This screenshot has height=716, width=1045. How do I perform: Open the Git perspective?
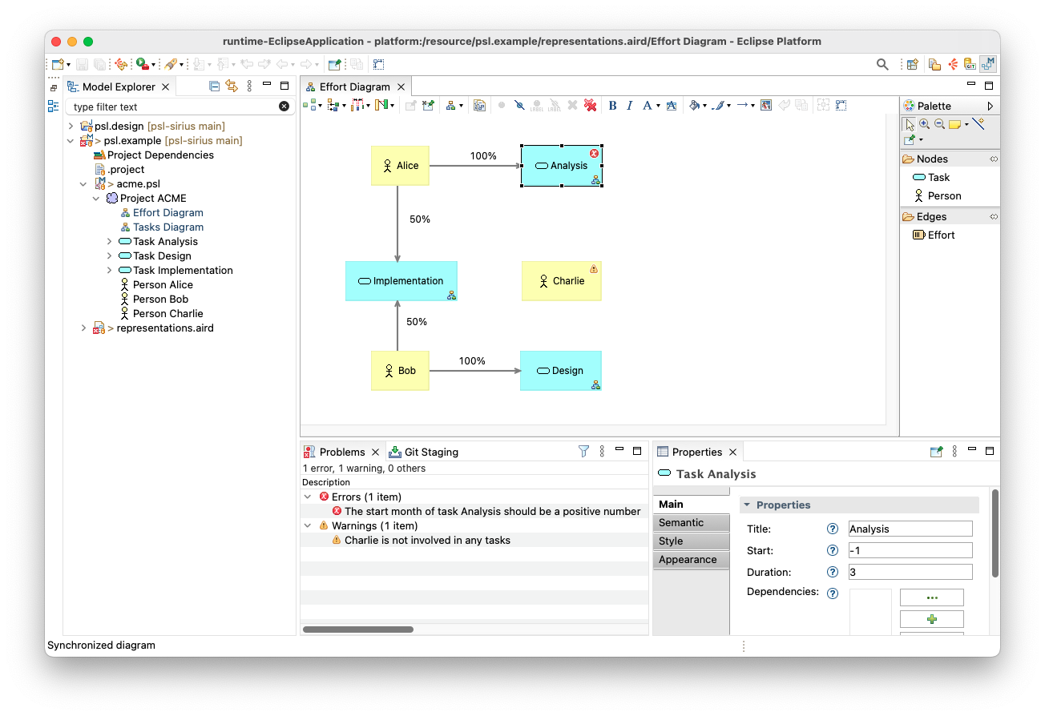[x=970, y=65]
